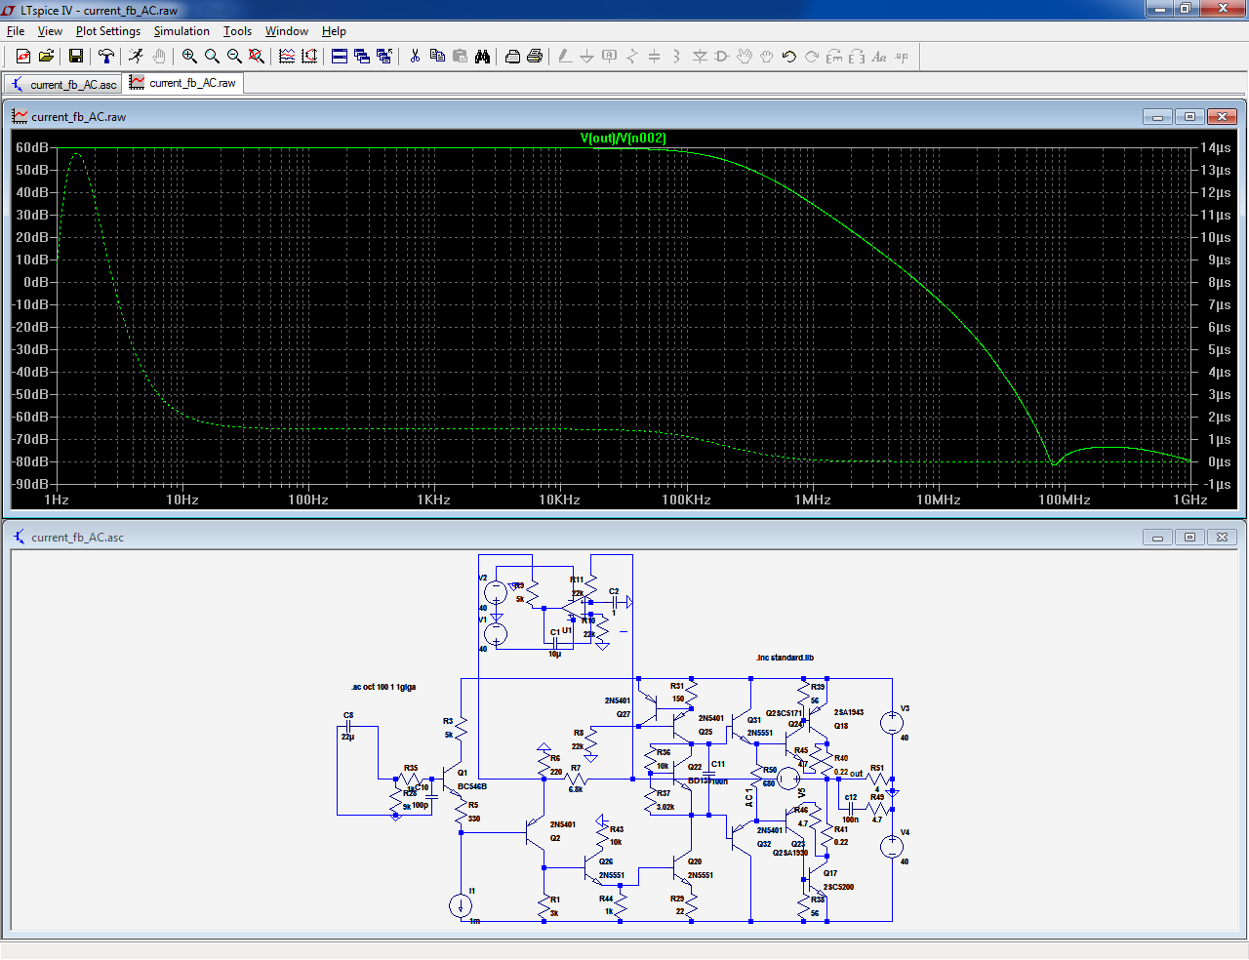
Task: Click the Place Component gate icon
Action: tap(722, 57)
